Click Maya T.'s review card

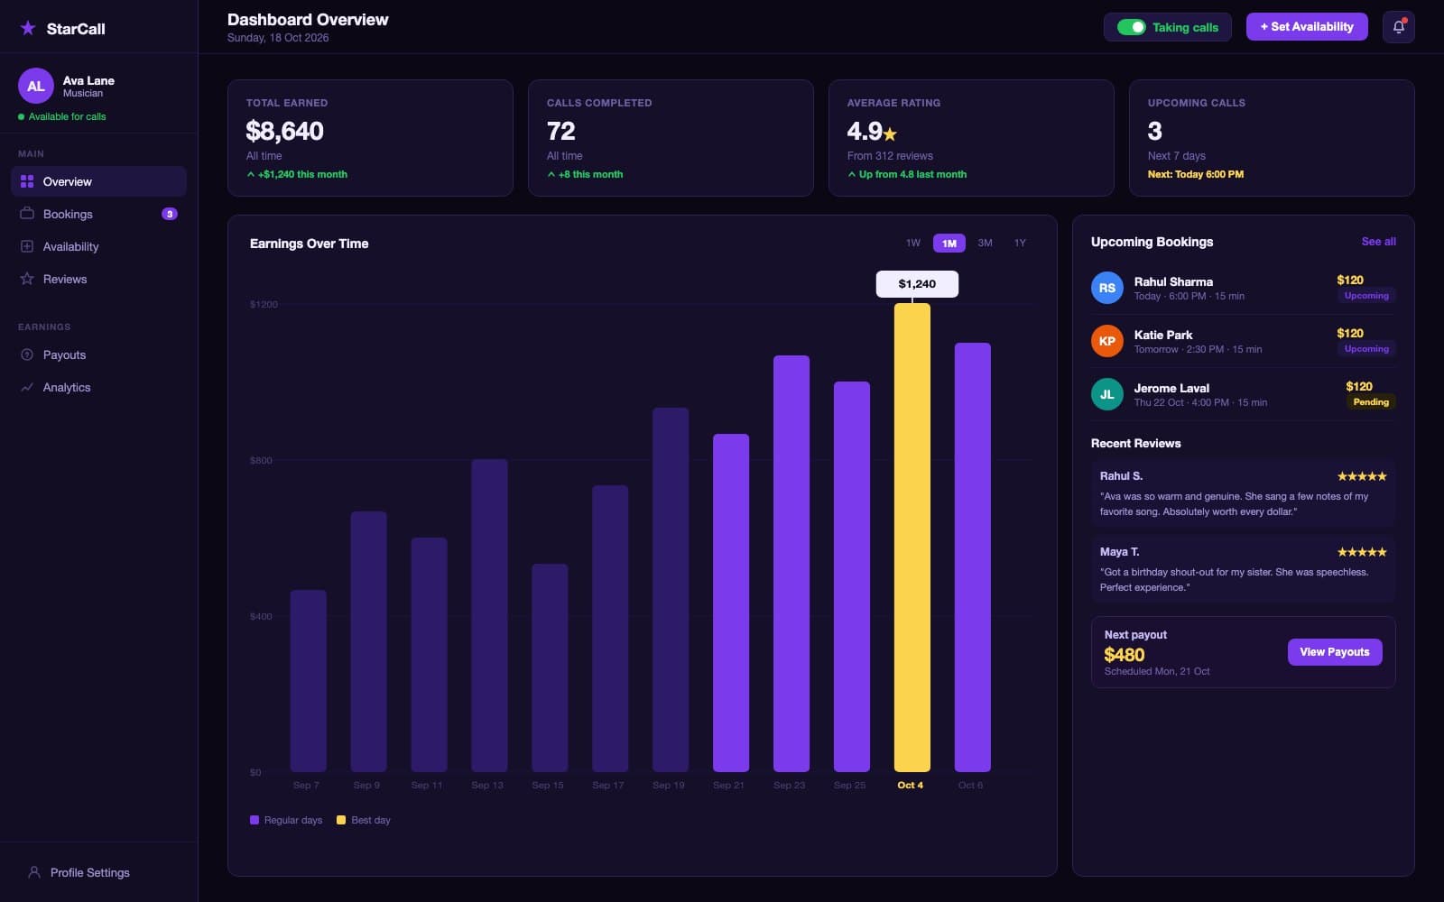tap(1244, 569)
